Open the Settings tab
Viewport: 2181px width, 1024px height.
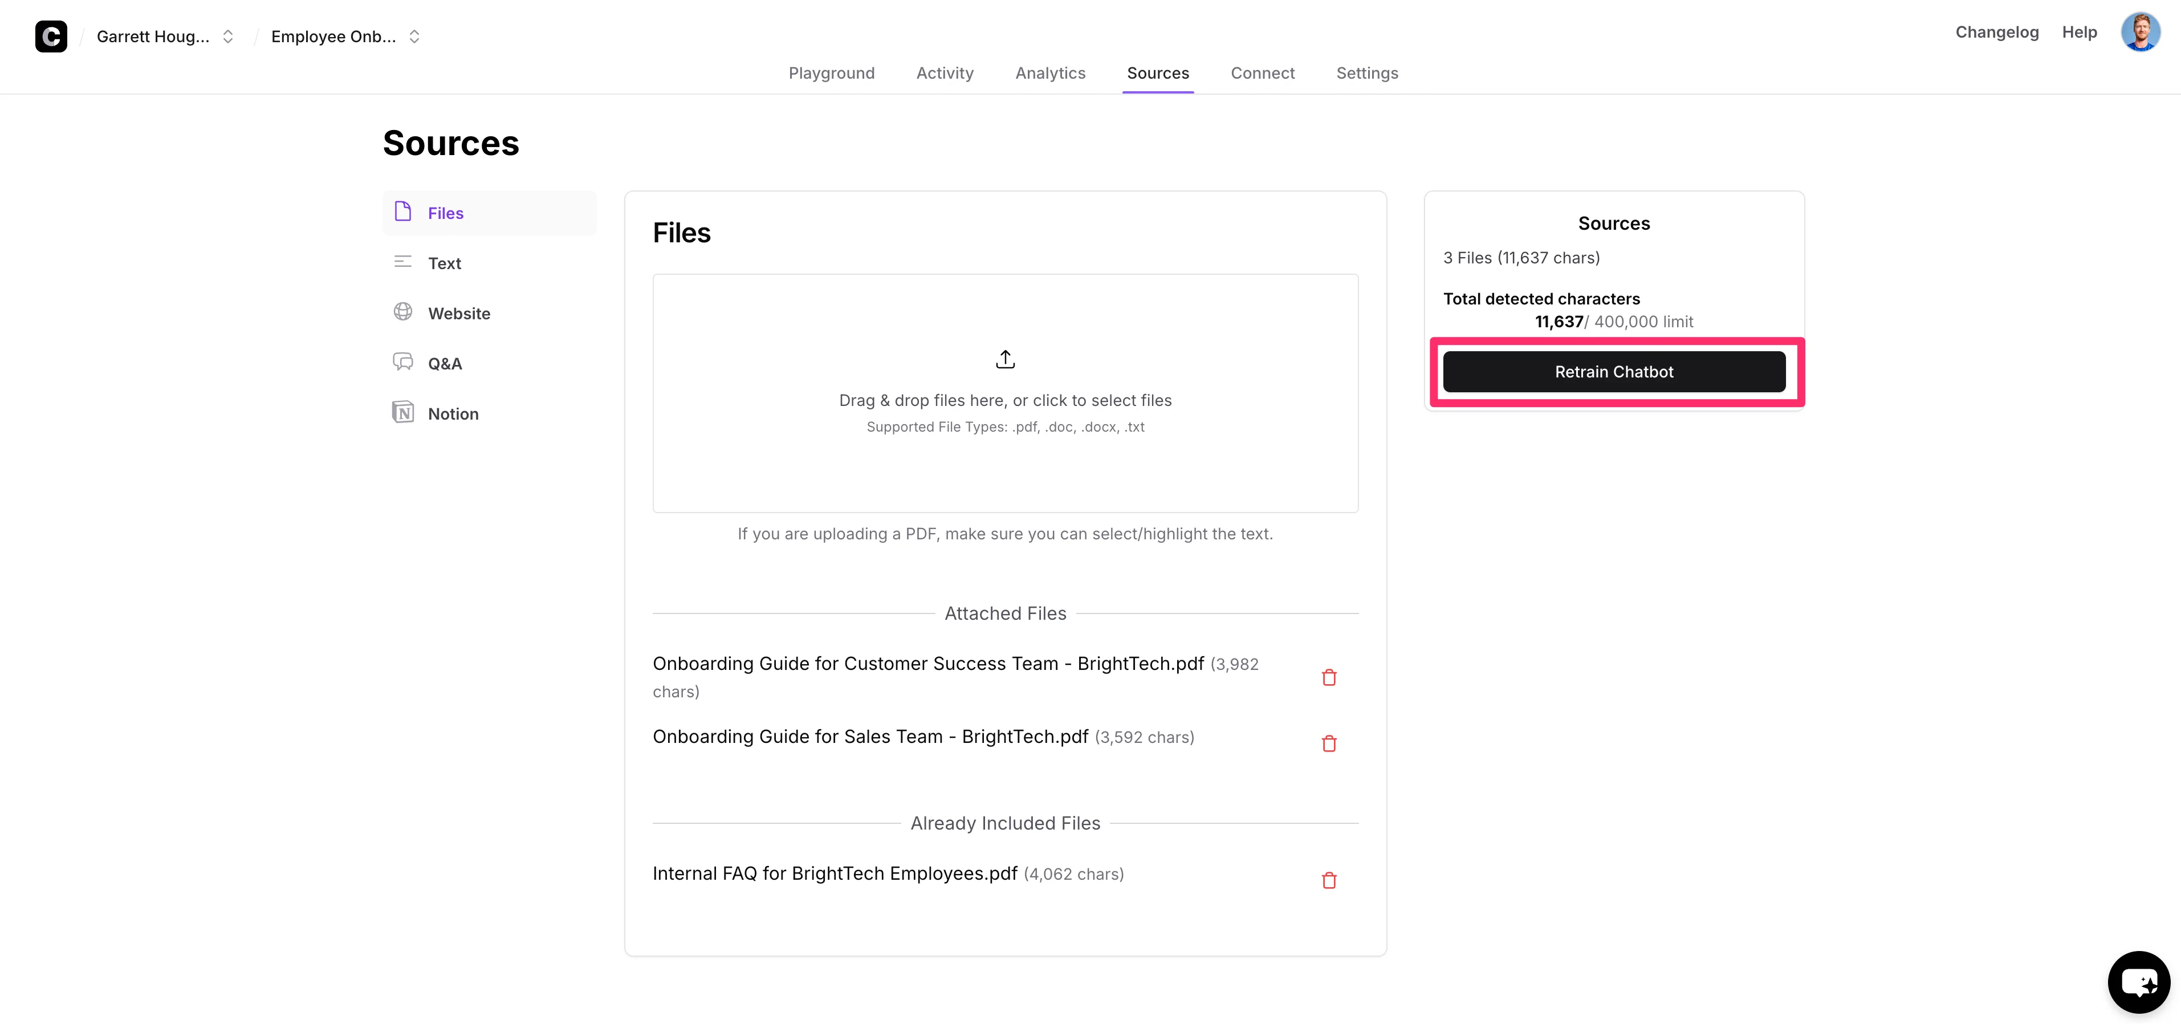tap(1366, 73)
